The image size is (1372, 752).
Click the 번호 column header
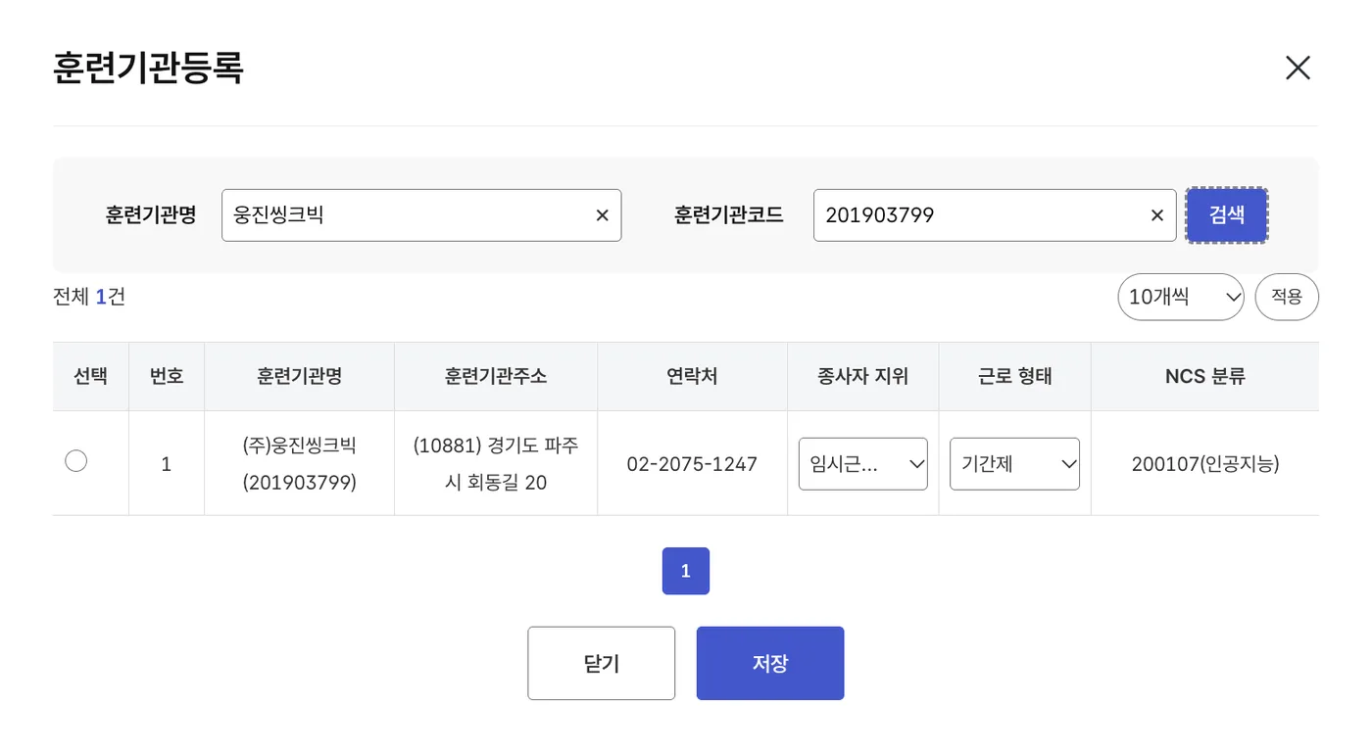pyautogui.click(x=167, y=376)
